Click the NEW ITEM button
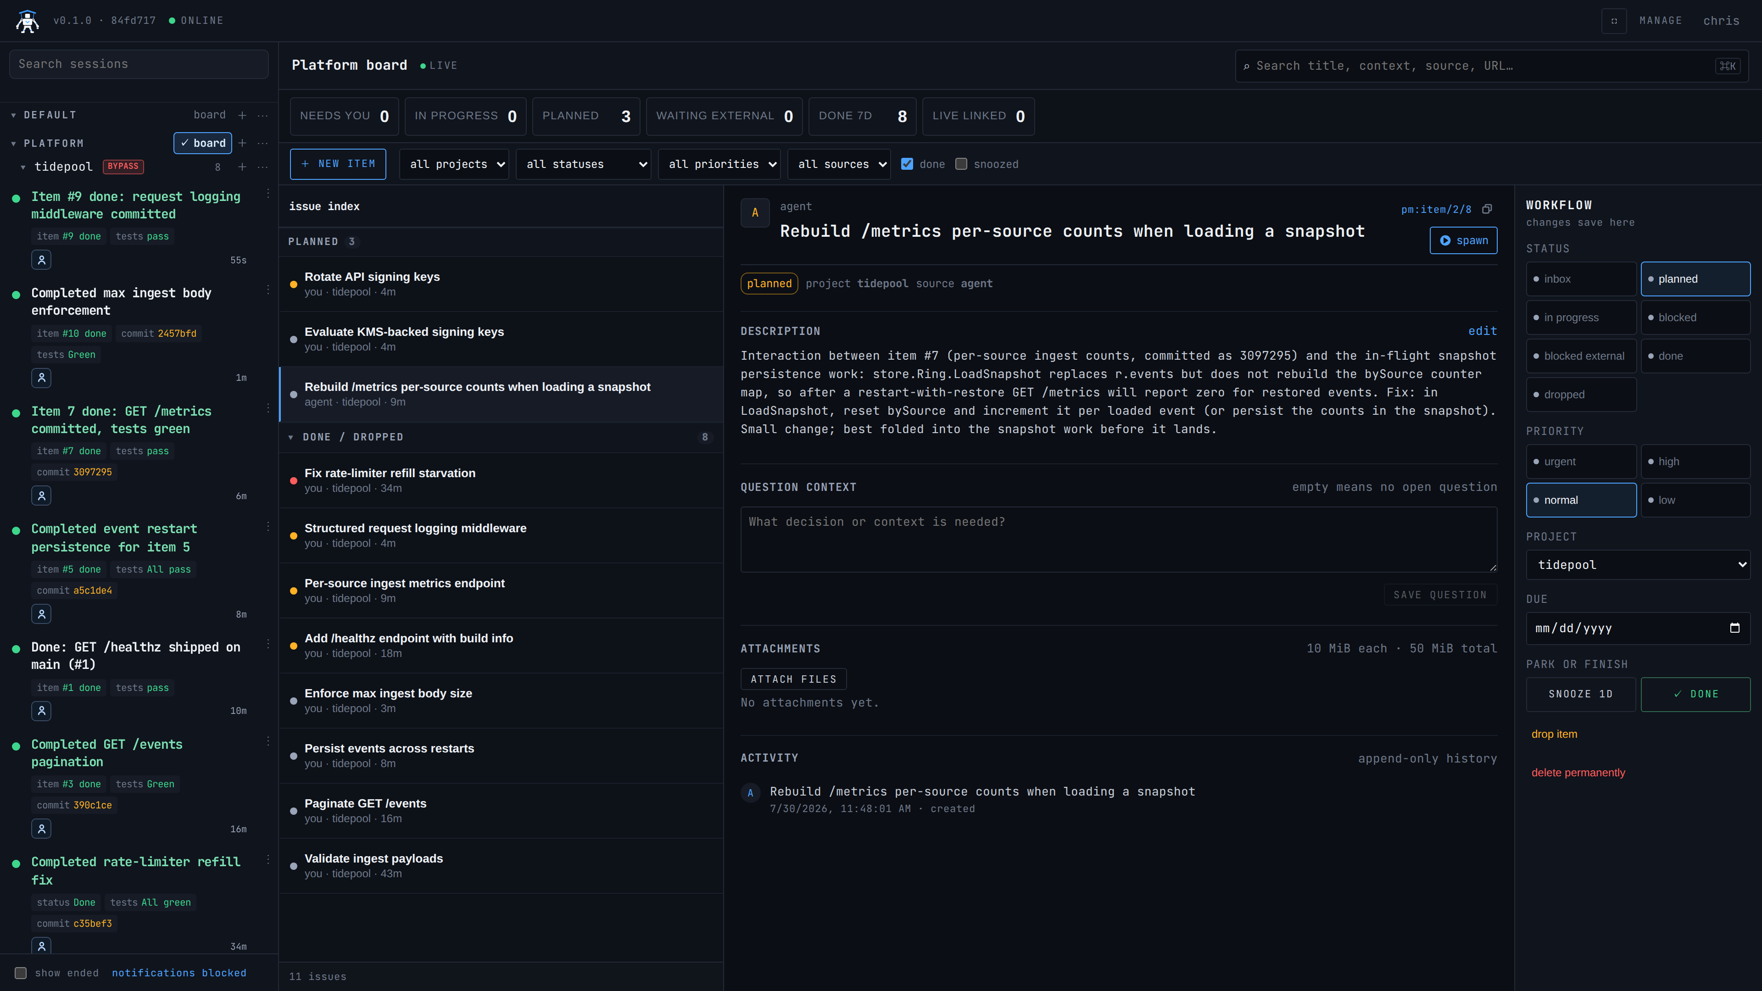This screenshot has width=1762, height=991. click(x=338, y=164)
